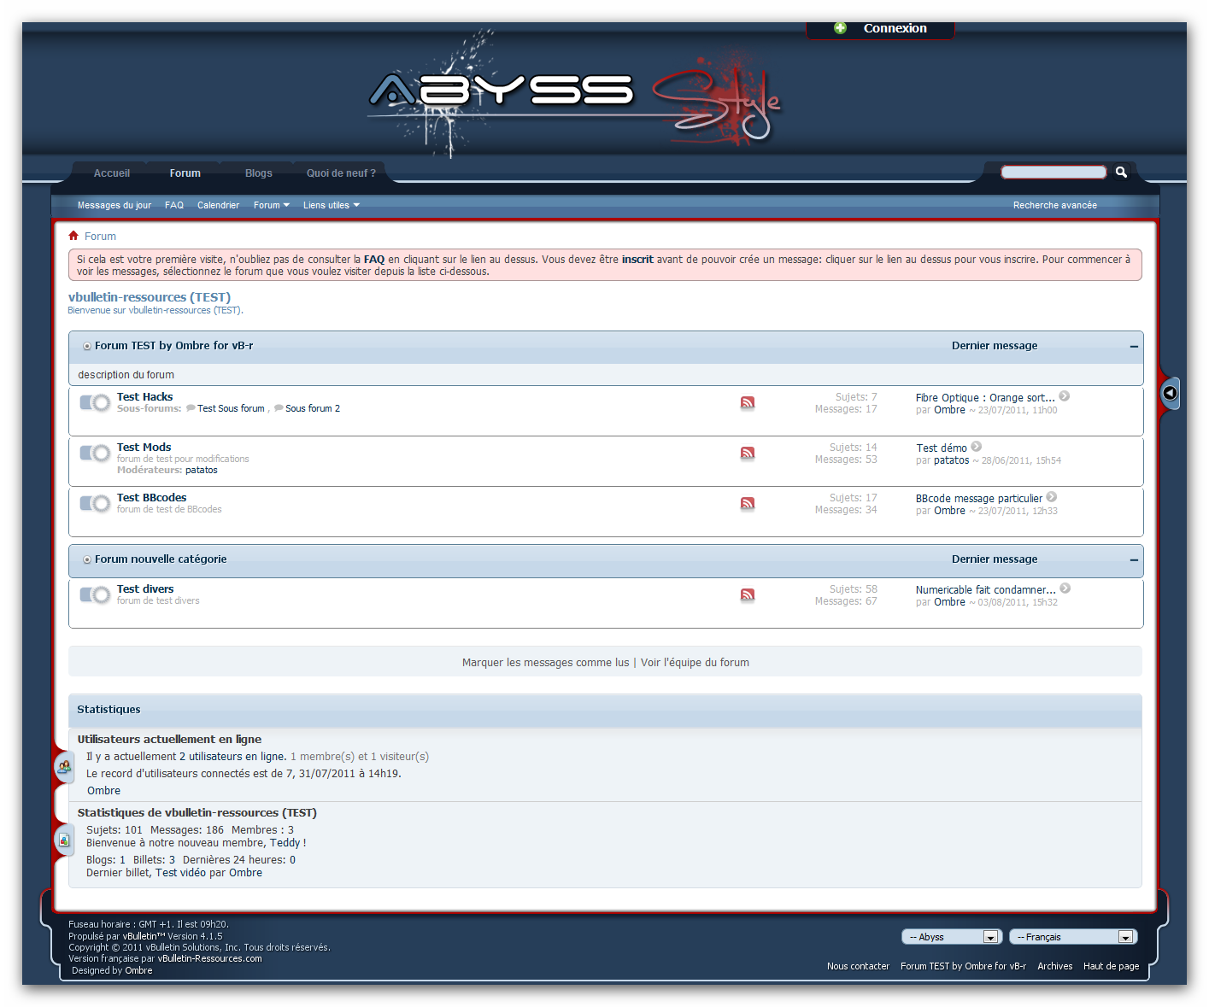The width and height of the screenshot is (1209, 1007).
Task: Open the Test Mods forum
Action: click(x=144, y=448)
